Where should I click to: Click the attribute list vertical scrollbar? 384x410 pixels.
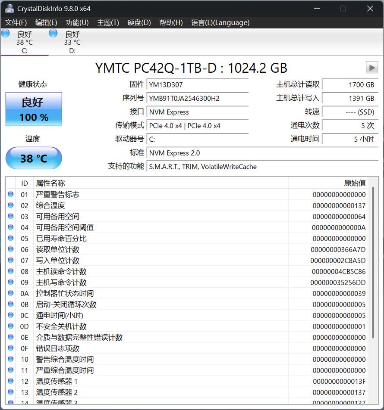(373, 263)
